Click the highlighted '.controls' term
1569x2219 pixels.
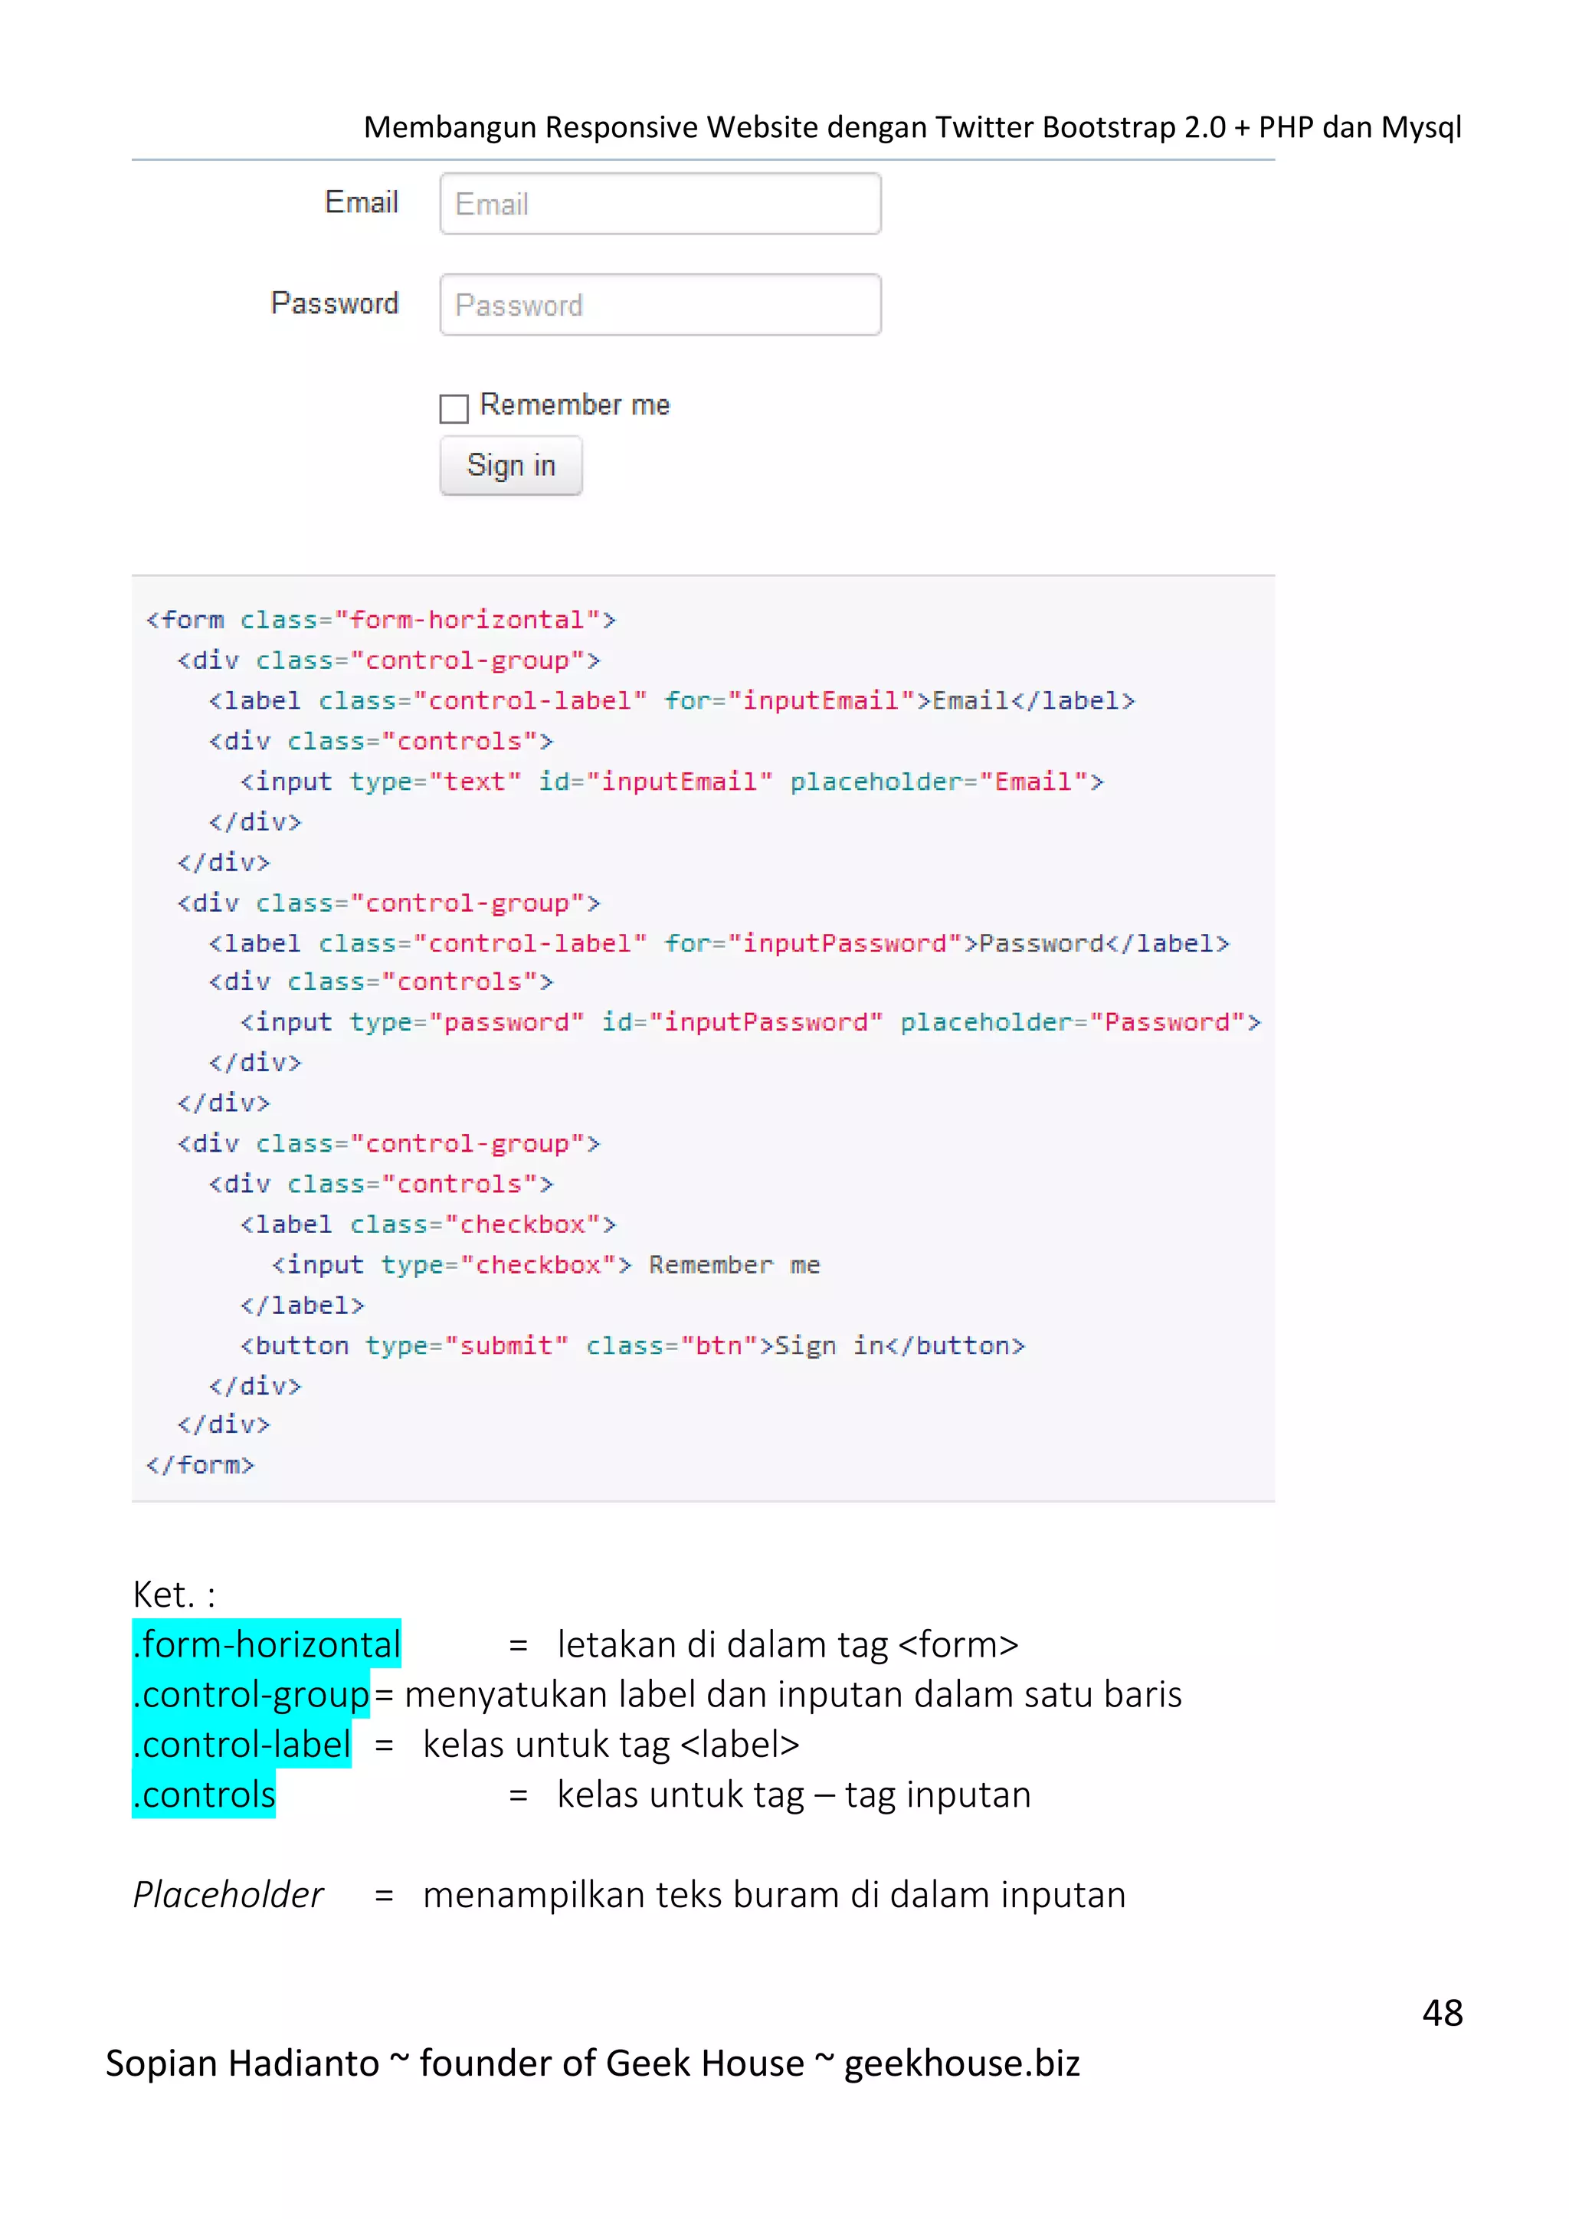tap(204, 1795)
